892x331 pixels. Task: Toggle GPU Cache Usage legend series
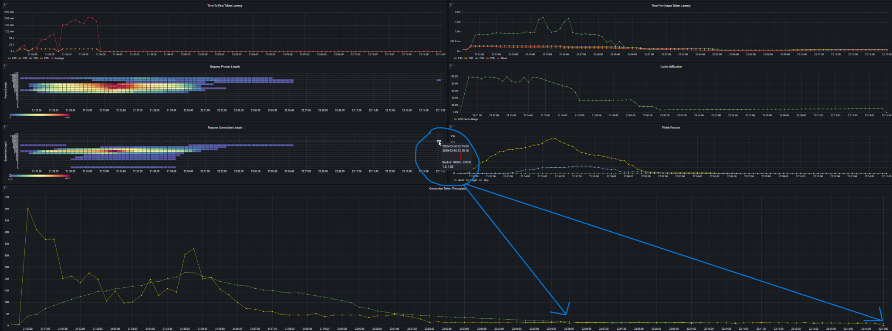click(x=468, y=119)
